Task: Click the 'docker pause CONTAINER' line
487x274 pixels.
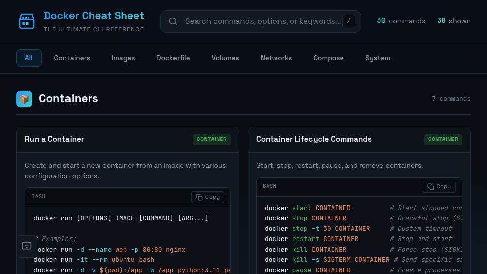Action: click(x=307, y=270)
